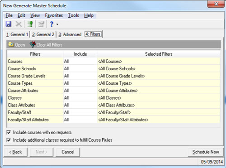The image size is (226, 168).
Task: Click the 05/09/2014 date in status bar
Action: [x=212, y=162]
